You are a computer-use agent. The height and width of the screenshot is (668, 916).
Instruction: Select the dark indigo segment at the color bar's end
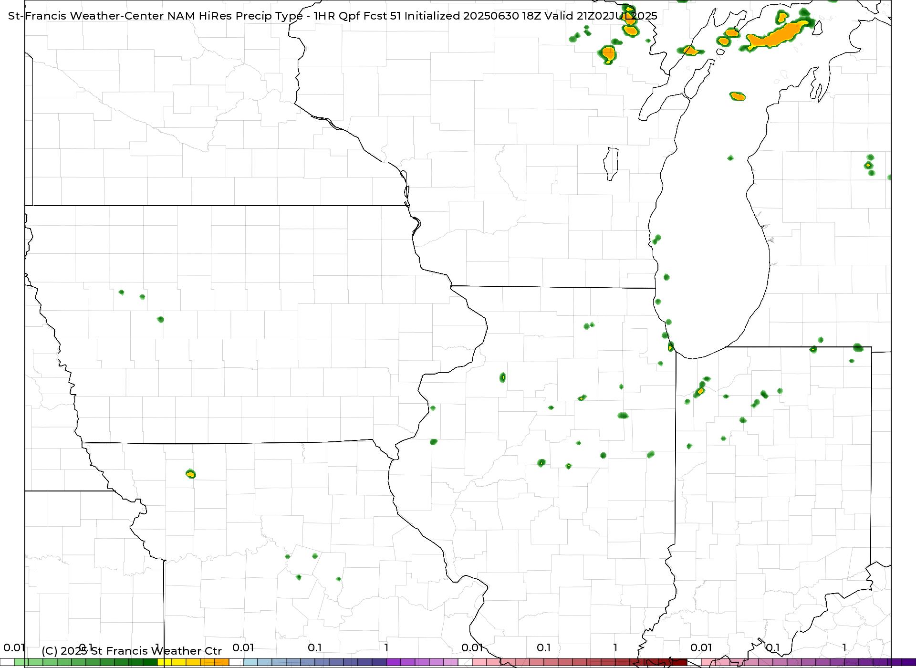click(x=909, y=662)
